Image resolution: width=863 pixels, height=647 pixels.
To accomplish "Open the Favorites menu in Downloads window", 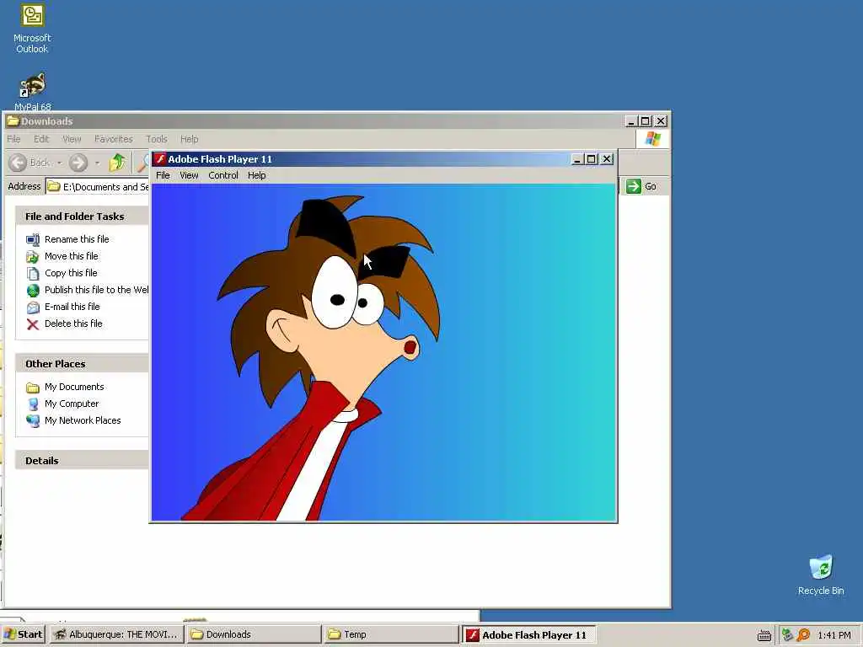I will 114,139.
